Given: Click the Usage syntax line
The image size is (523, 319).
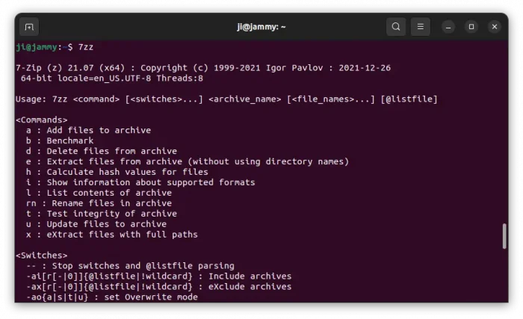Looking at the screenshot, I should pyautogui.click(x=226, y=99).
